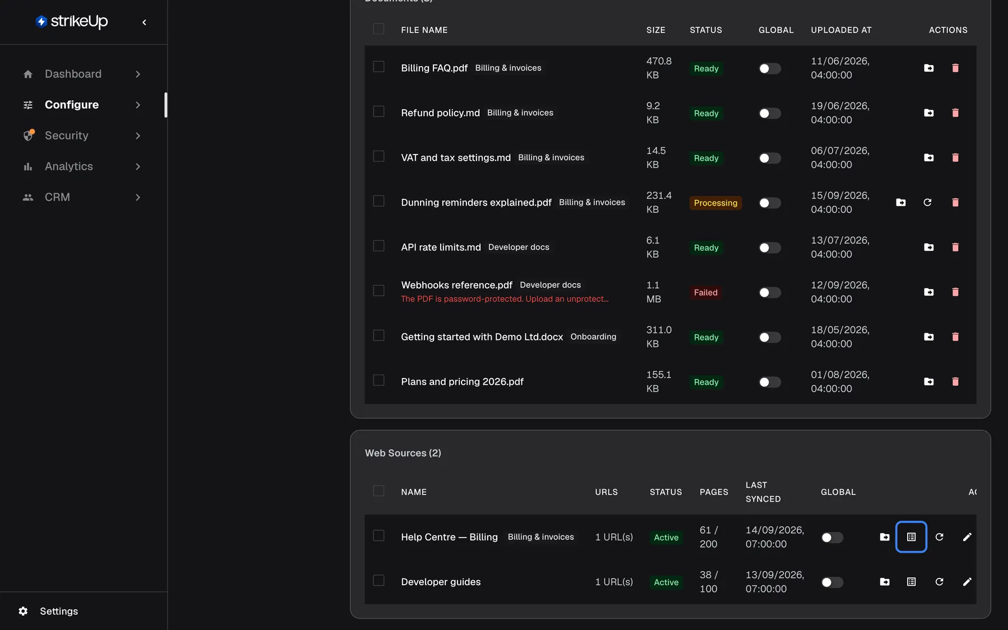Click the strikeUp logo
The height and width of the screenshot is (630, 1008).
pos(72,21)
